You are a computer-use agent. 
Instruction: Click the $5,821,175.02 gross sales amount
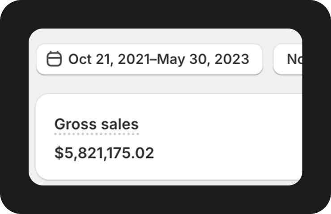click(x=104, y=153)
